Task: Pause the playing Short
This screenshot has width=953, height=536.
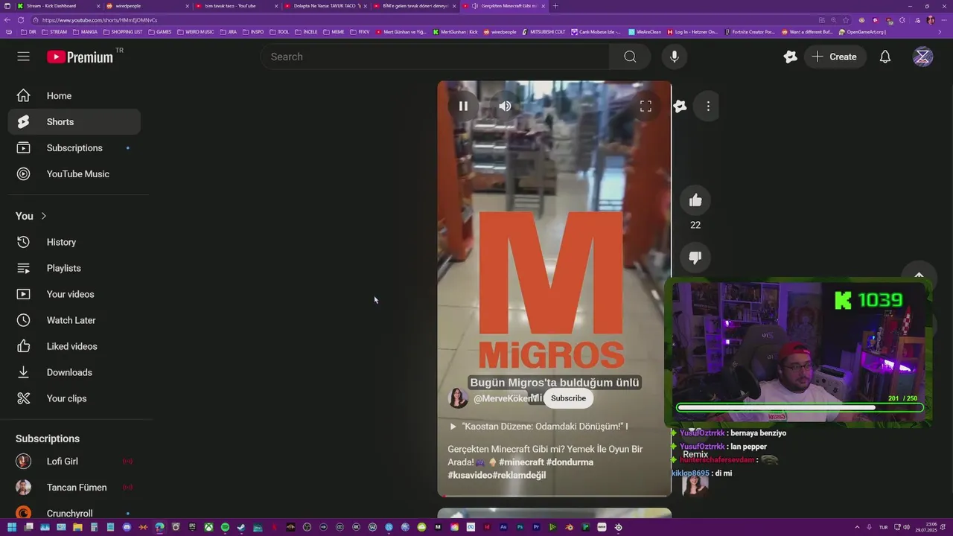Action: point(463,106)
